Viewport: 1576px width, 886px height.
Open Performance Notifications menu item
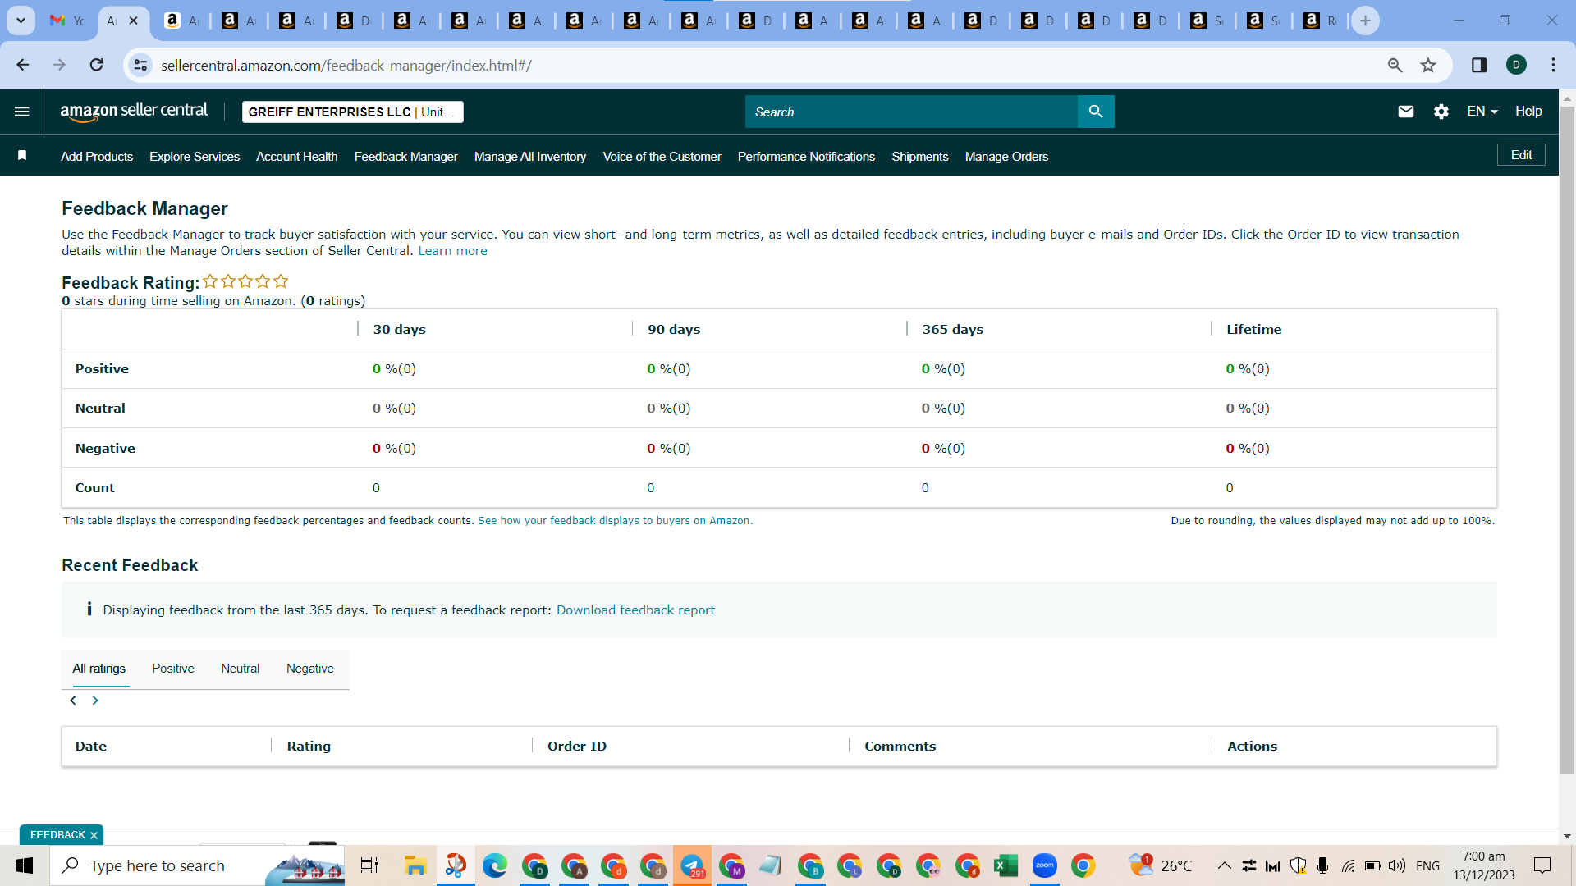(x=806, y=156)
